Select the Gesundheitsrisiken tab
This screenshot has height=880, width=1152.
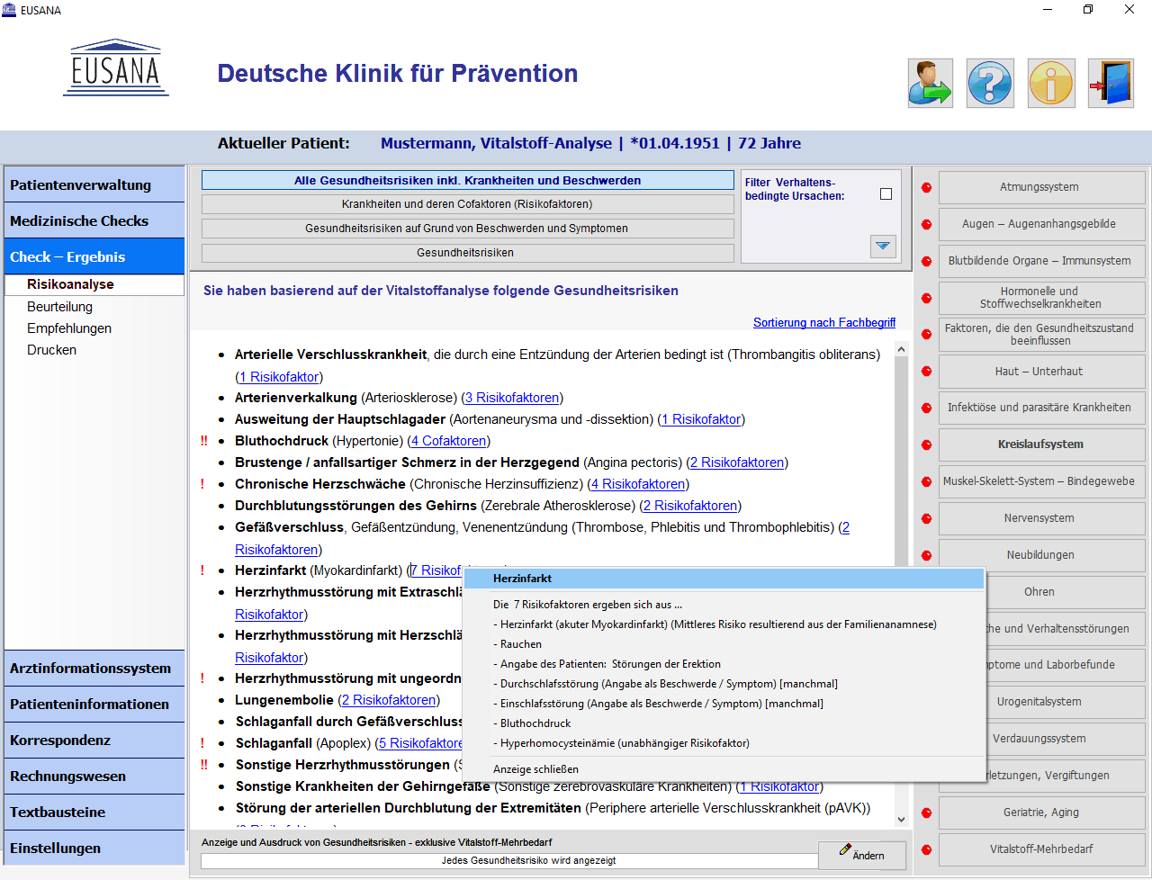(467, 253)
